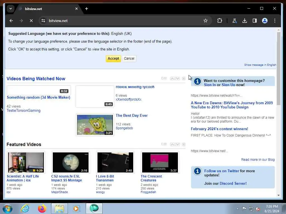Open CS2 nouns.fe ESL Impact S5 Montage title
Image resolution: width=286 pixels, height=214 pixels.
66,178
